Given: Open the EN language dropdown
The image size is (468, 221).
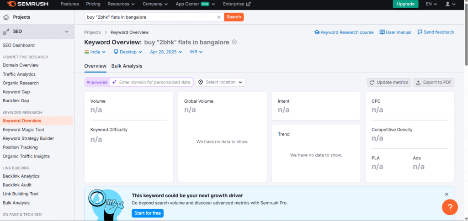Looking at the screenshot, I should (x=431, y=4).
